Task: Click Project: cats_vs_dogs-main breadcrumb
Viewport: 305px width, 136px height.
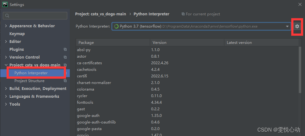Action: click(100, 14)
